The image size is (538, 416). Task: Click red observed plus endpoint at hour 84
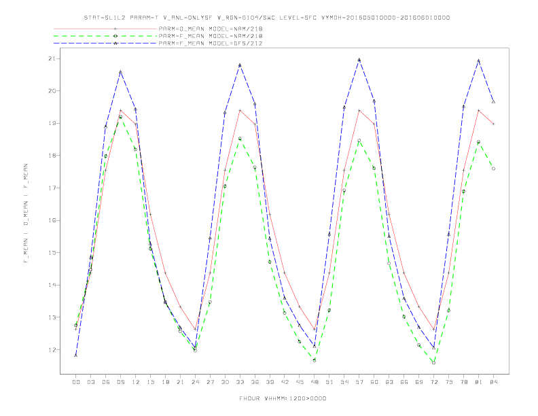pos(493,124)
